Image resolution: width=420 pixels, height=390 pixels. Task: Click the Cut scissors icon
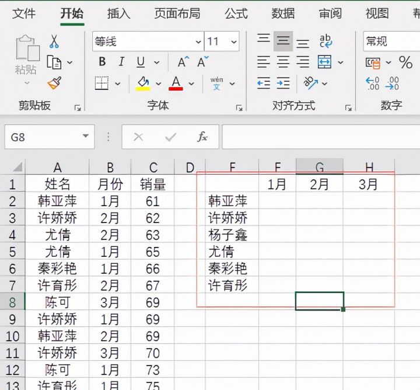coord(54,41)
